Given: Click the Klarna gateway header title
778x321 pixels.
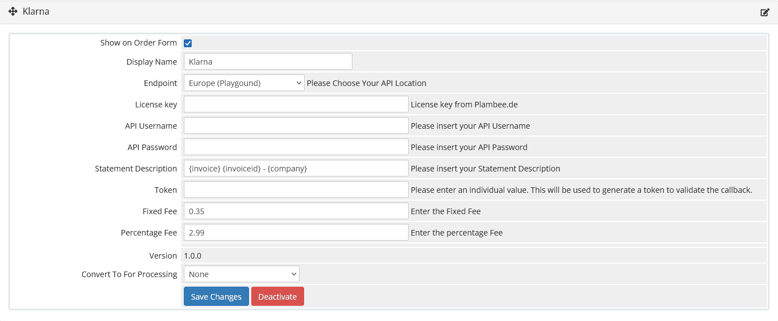Looking at the screenshot, I should tap(36, 12).
